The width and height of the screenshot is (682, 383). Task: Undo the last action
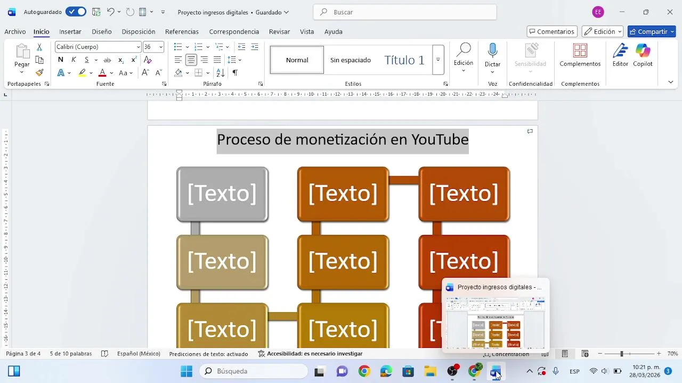pyautogui.click(x=110, y=12)
